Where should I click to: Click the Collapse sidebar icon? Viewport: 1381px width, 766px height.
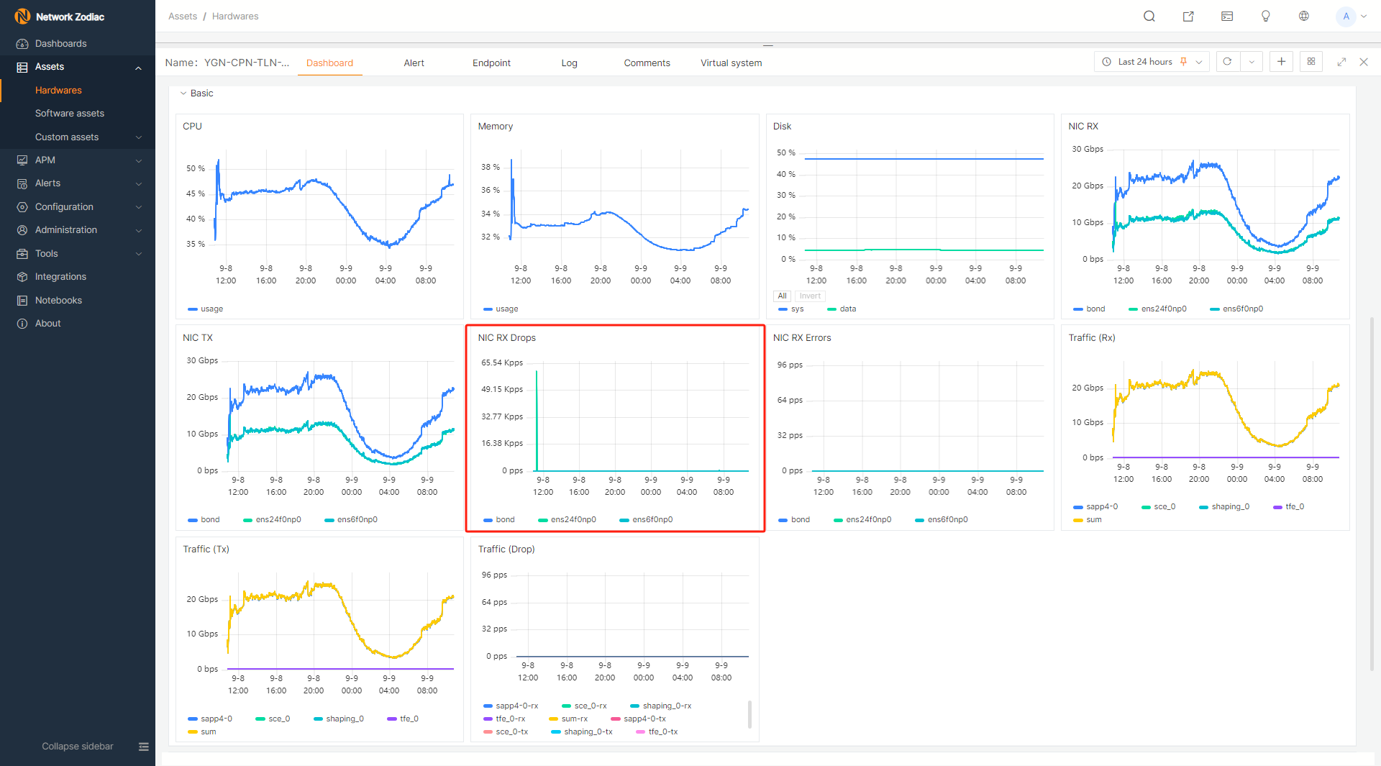(144, 747)
